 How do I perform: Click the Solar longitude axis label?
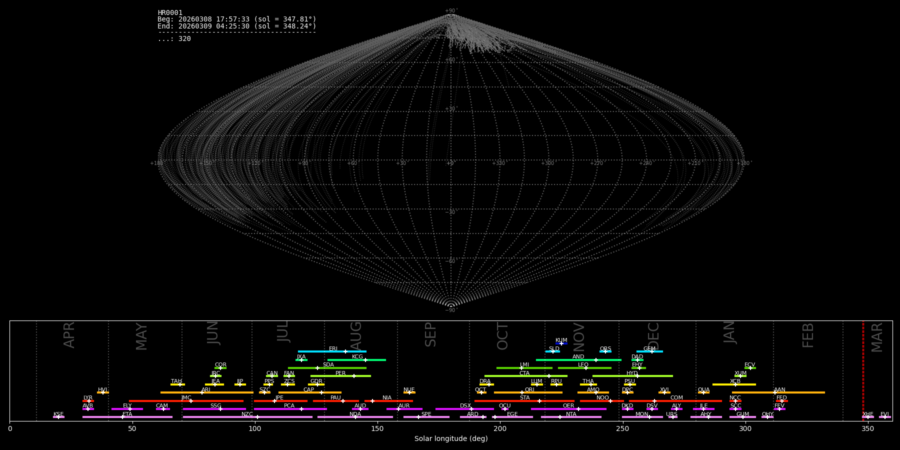pyautogui.click(x=451, y=439)
